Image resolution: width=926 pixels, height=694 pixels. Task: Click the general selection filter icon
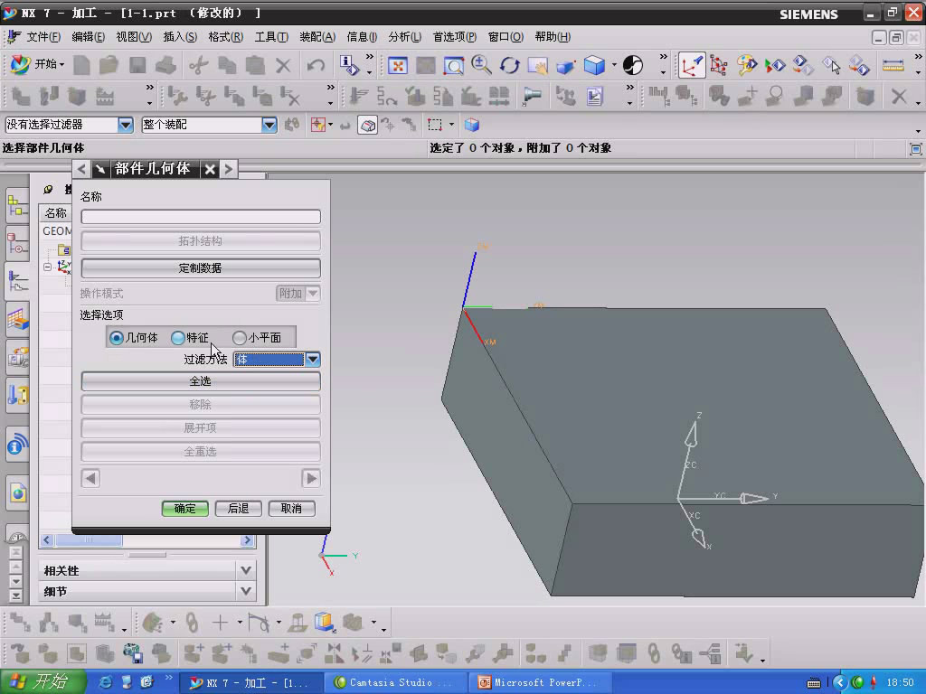317,125
